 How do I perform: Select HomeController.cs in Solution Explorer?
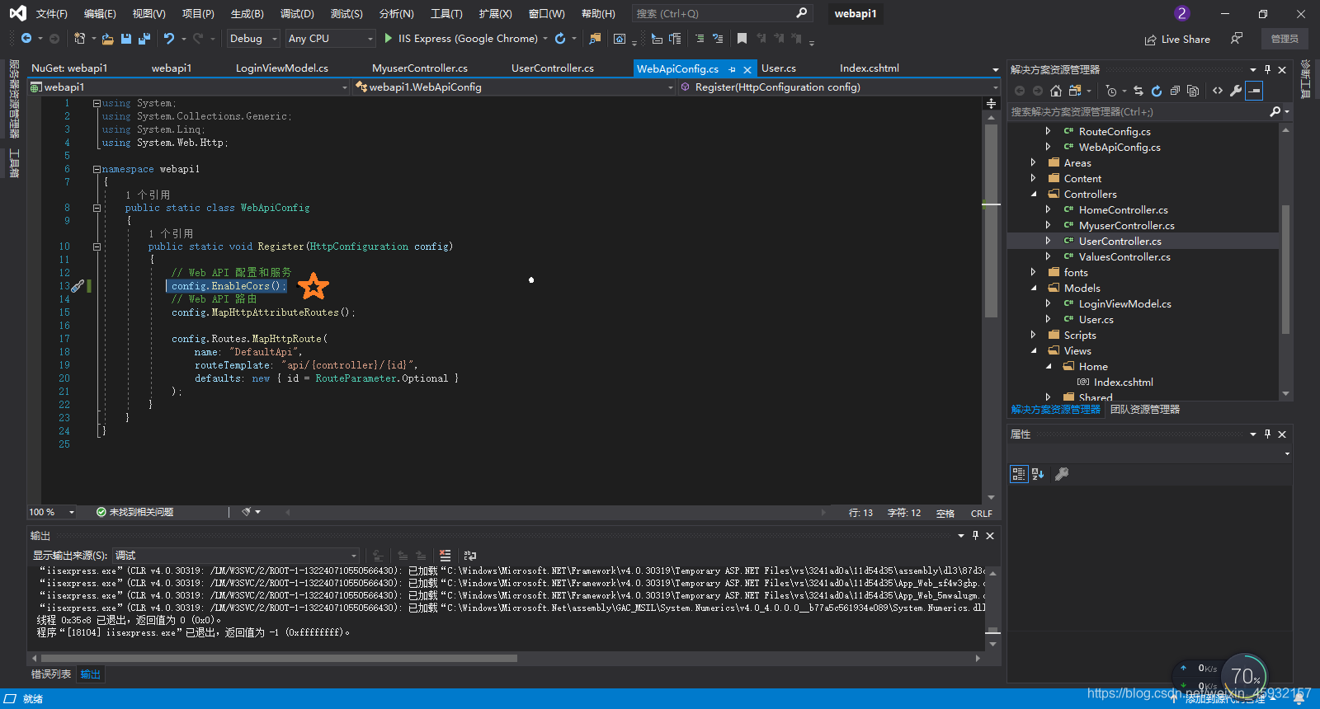click(x=1123, y=209)
